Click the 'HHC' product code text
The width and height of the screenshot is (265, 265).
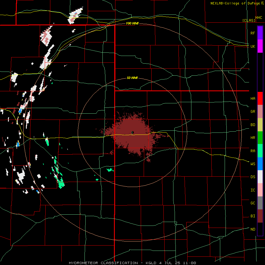click(259, 18)
